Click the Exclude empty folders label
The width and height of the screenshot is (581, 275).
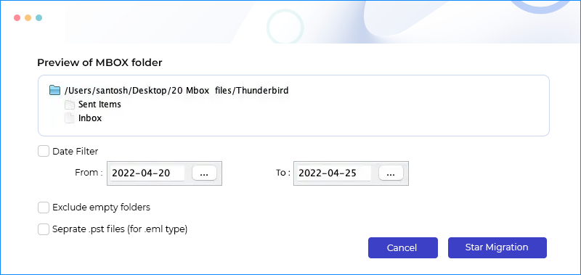[x=101, y=208]
